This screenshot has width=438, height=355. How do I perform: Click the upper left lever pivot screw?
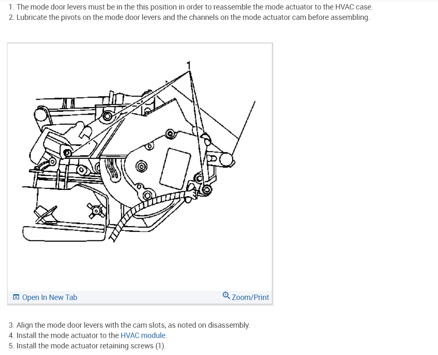click(x=107, y=116)
